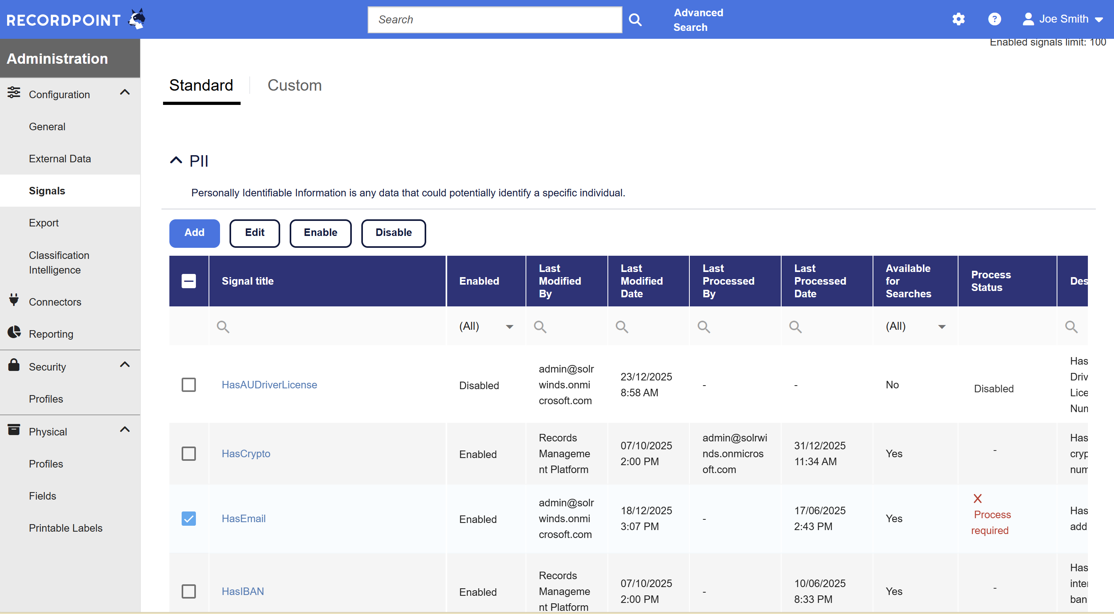Open Available for Searches filter dropdown
The height and width of the screenshot is (614, 1114).
[x=941, y=327]
